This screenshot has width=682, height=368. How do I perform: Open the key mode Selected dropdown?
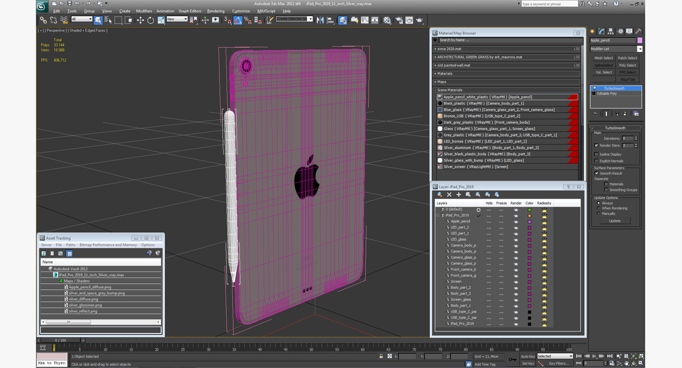tap(555, 356)
